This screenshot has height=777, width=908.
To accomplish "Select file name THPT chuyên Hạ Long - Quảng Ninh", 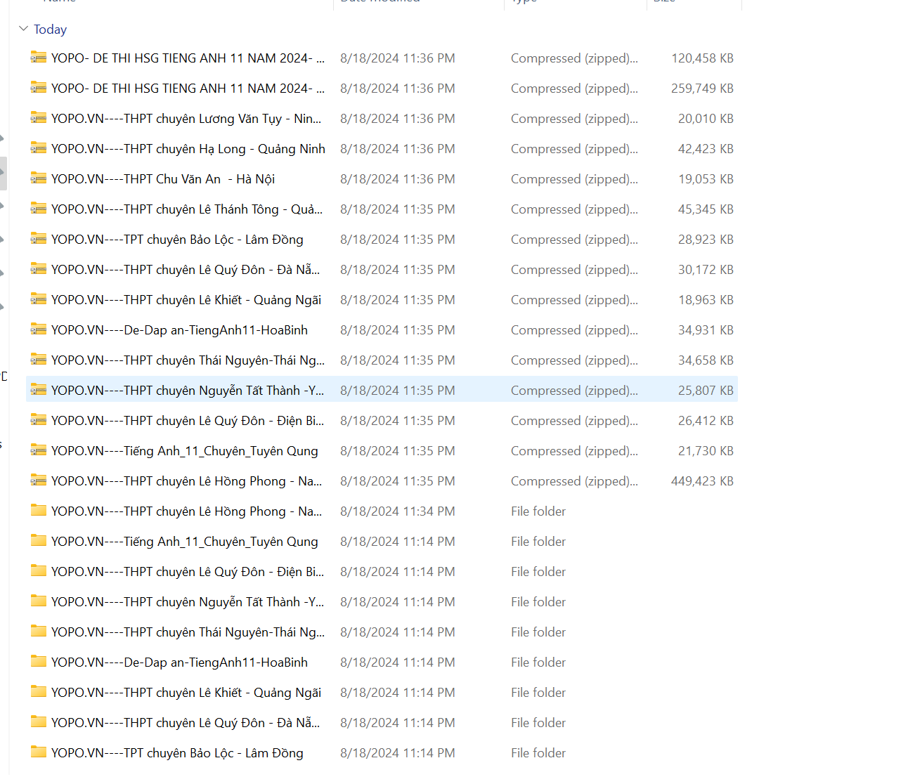I will (x=188, y=149).
